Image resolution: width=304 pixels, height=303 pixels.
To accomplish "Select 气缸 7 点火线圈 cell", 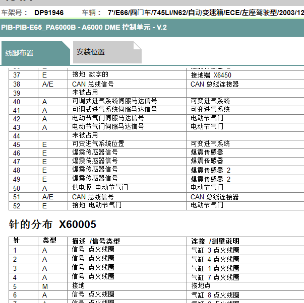I will tap(215, 277).
